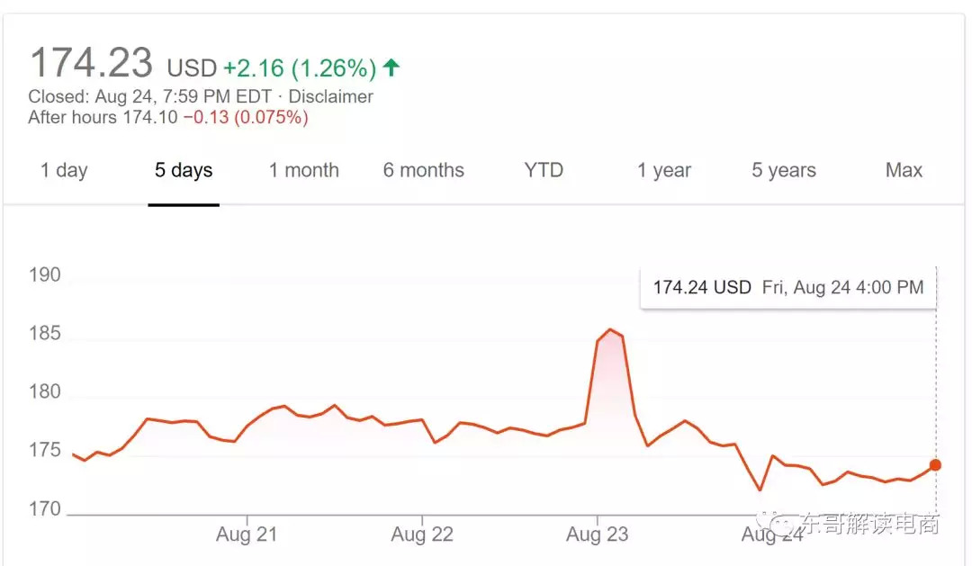
Task: Open the Disclaimer link
Action: coord(332,96)
